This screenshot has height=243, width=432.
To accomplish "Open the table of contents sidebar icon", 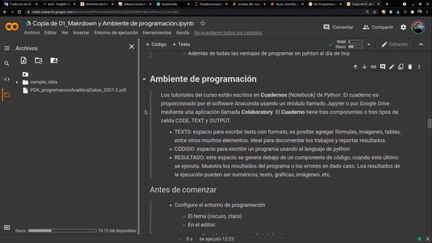I will point(7,48).
